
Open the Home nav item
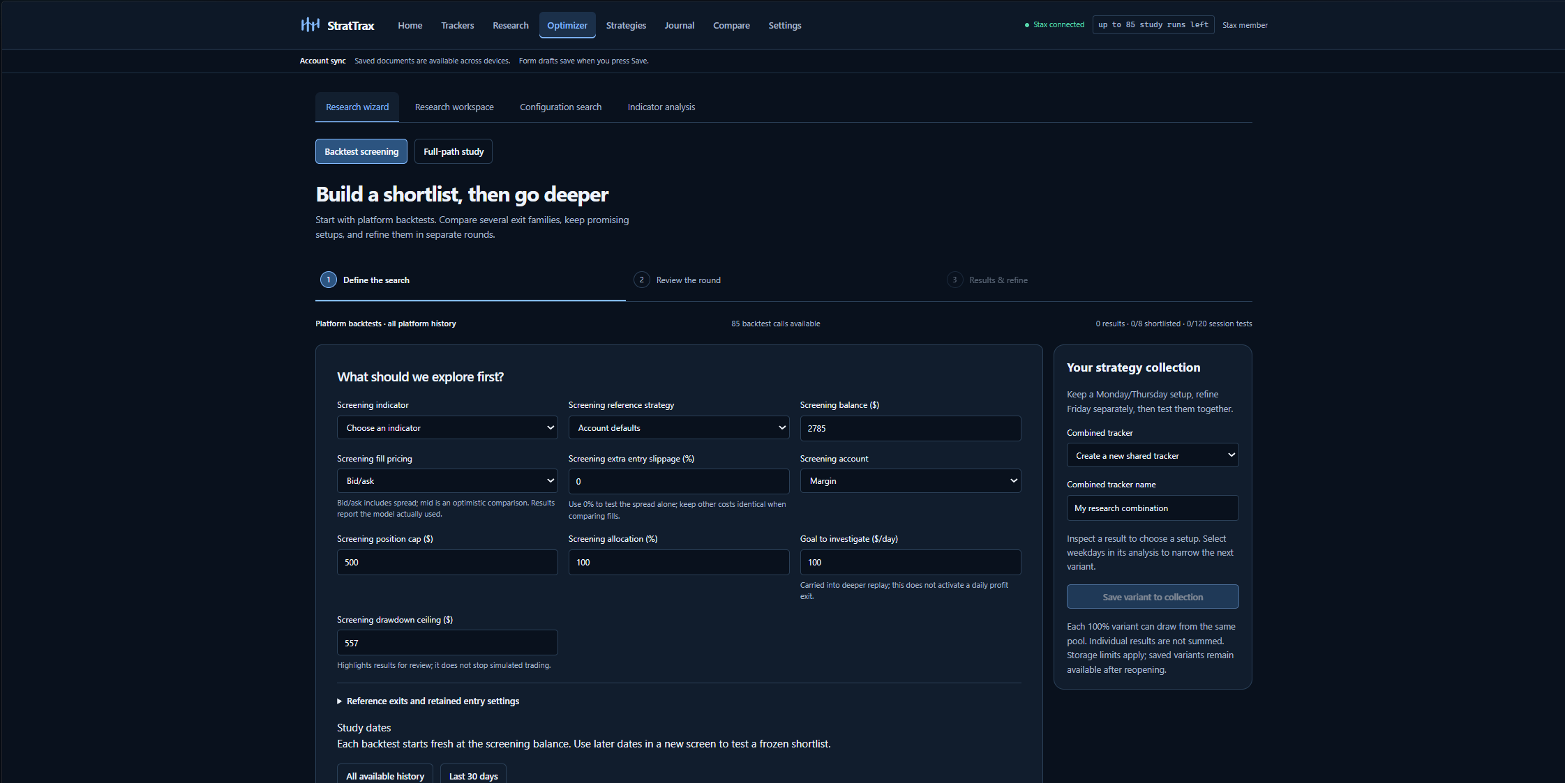point(410,25)
